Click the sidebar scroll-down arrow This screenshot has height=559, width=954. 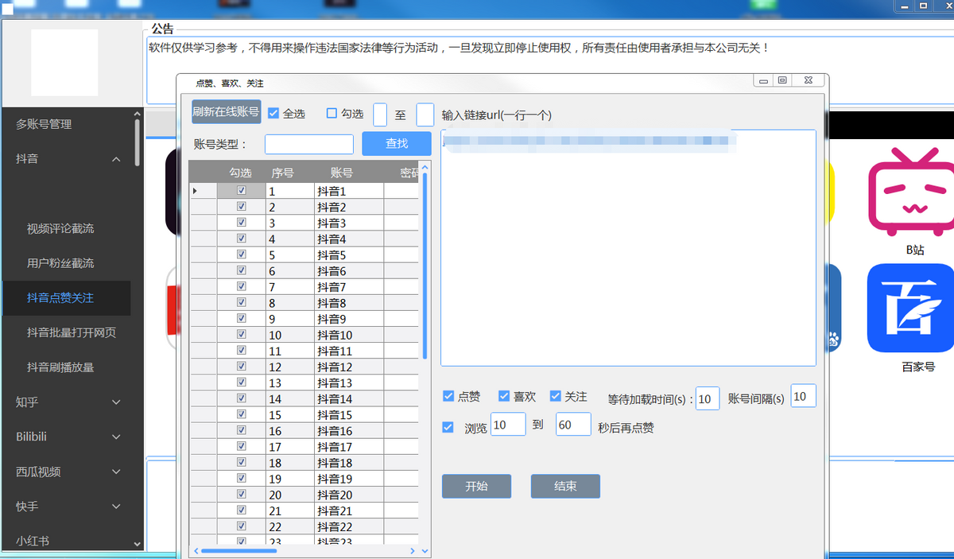[x=138, y=545]
